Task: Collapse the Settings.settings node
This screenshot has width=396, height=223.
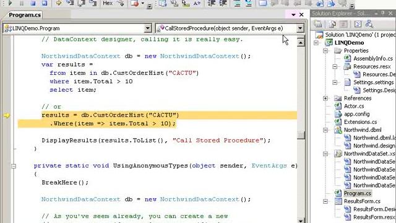Action: coord(335,82)
